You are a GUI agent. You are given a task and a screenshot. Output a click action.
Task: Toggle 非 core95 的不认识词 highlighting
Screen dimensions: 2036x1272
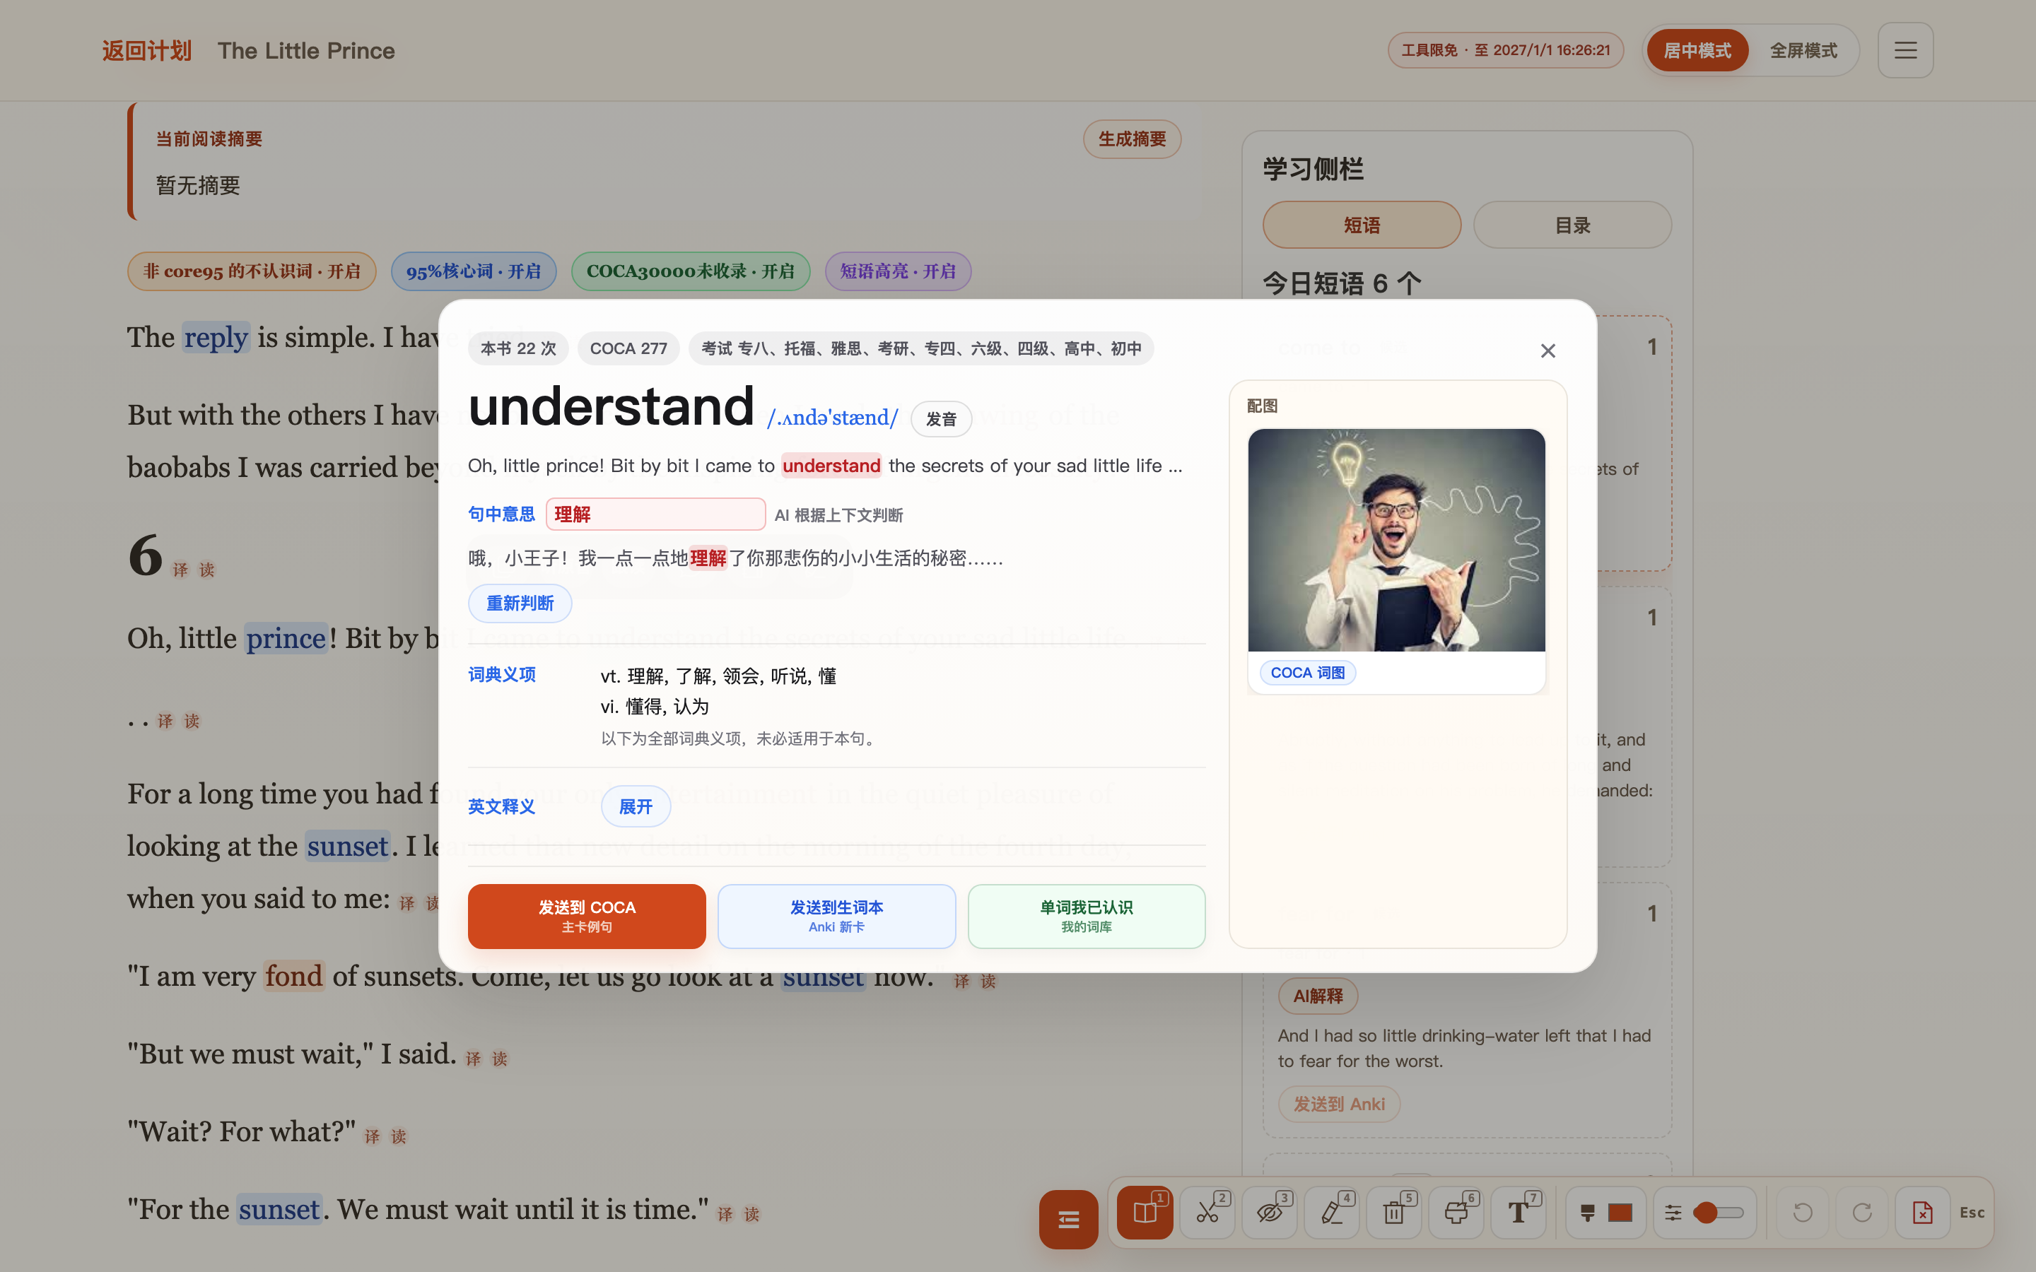(x=252, y=271)
